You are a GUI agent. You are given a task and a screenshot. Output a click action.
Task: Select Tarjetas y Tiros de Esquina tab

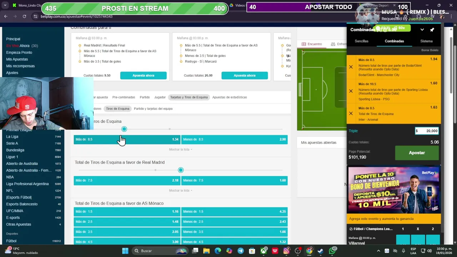tap(189, 97)
